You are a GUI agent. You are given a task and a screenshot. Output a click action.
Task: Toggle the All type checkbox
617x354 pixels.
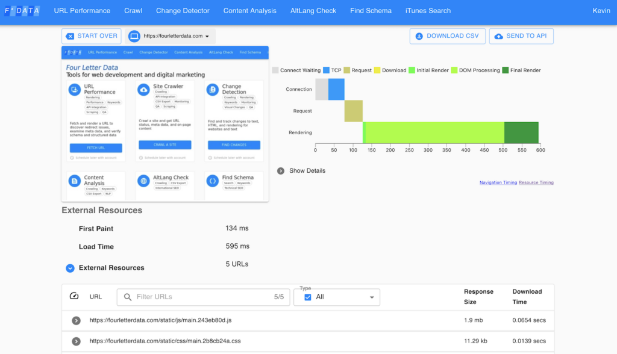coord(308,297)
